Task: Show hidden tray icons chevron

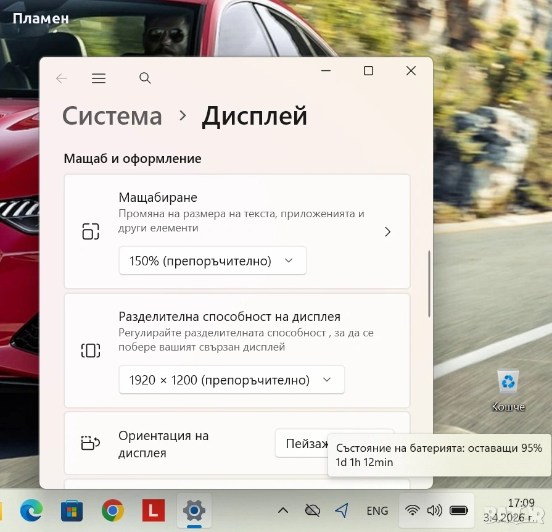Action: pyautogui.click(x=283, y=510)
